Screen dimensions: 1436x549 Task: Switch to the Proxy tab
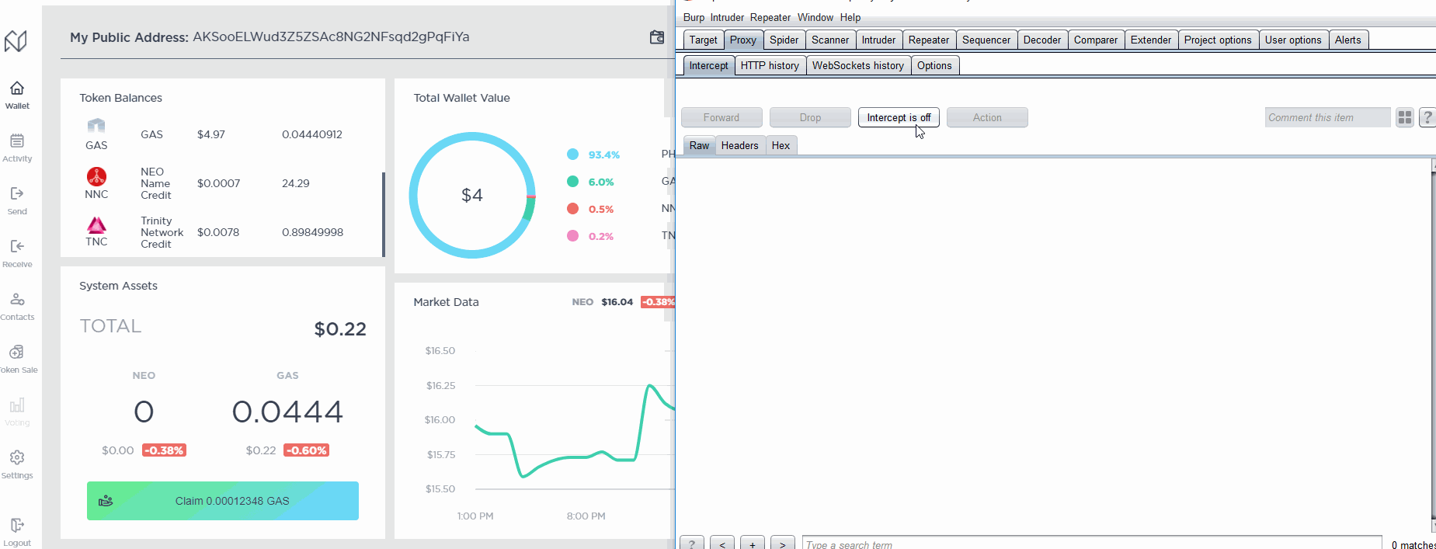[x=742, y=40]
